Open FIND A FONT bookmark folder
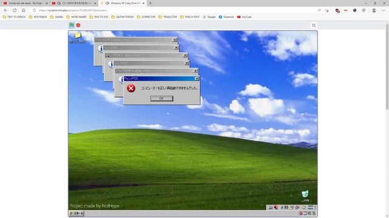Viewport: 389px width, 218px height. pyautogui.click(x=190, y=17)
